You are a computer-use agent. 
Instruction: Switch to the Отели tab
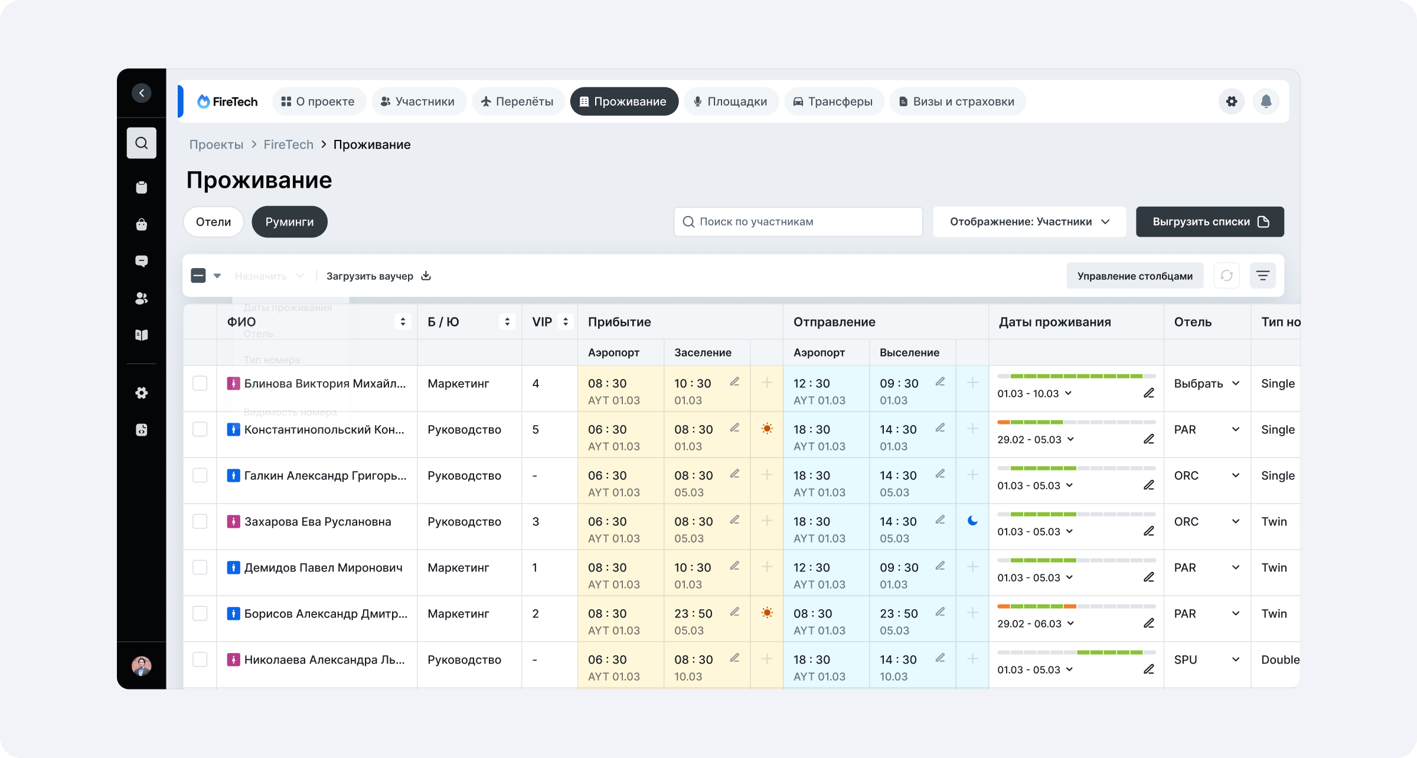click(213, 222)
